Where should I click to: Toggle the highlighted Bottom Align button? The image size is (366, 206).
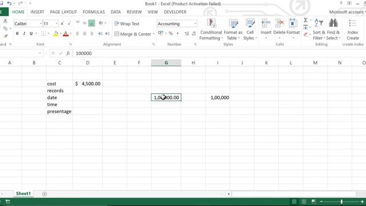pyautogui.click(x=91, y=23)
